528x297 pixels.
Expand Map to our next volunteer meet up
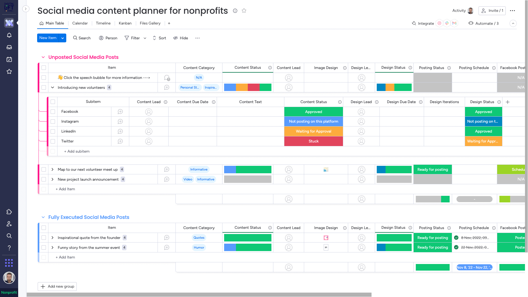52,169
